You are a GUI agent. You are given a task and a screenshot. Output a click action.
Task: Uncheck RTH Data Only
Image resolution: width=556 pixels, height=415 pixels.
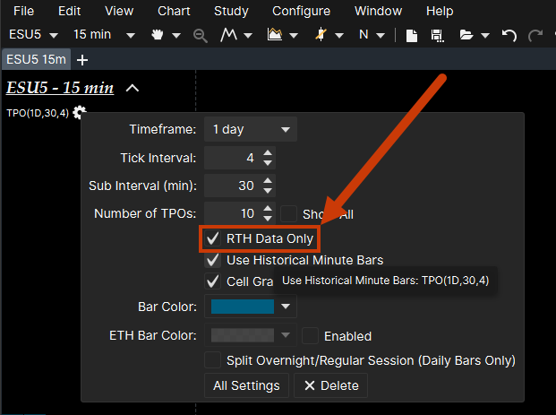point(213,239)
